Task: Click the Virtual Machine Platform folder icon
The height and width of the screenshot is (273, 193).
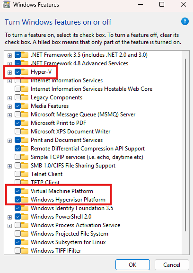Action: tap(25, 191)
